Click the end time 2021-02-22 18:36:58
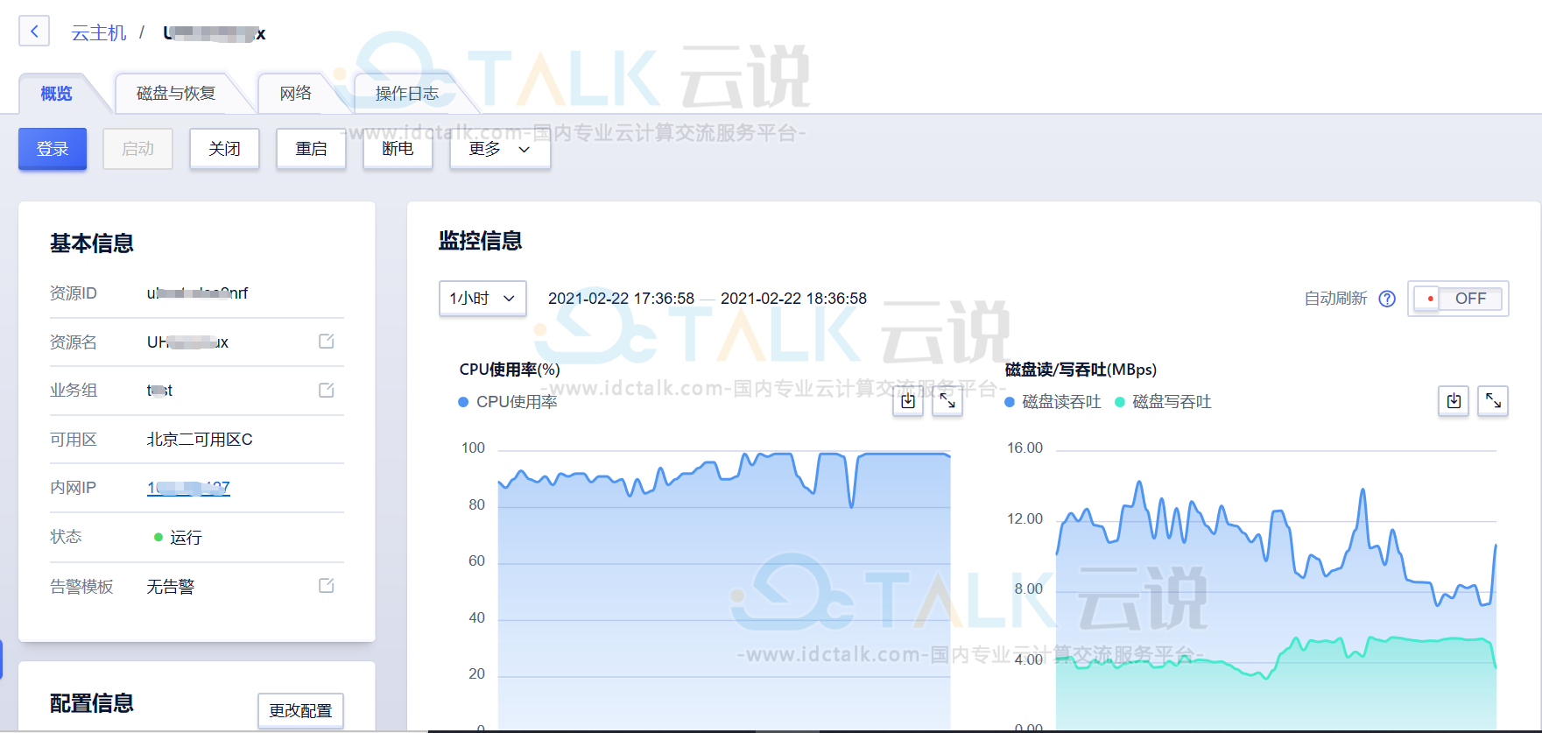 pyautogui.click(x=793, y=299)
